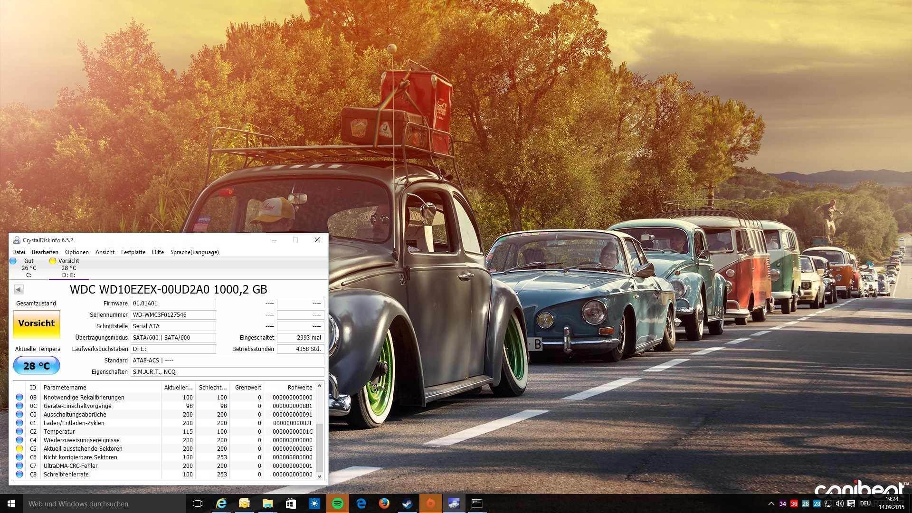Click yellow status dot for C5 attribute
912x513 pixels.
(x=19, y=448)
